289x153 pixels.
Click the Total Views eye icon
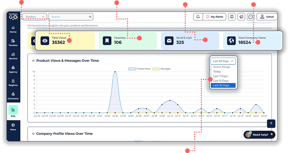click(45, 40)
